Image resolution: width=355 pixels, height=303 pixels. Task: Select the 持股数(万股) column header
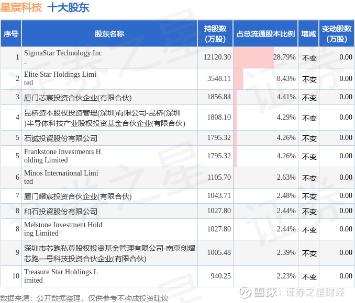[215, 33]
